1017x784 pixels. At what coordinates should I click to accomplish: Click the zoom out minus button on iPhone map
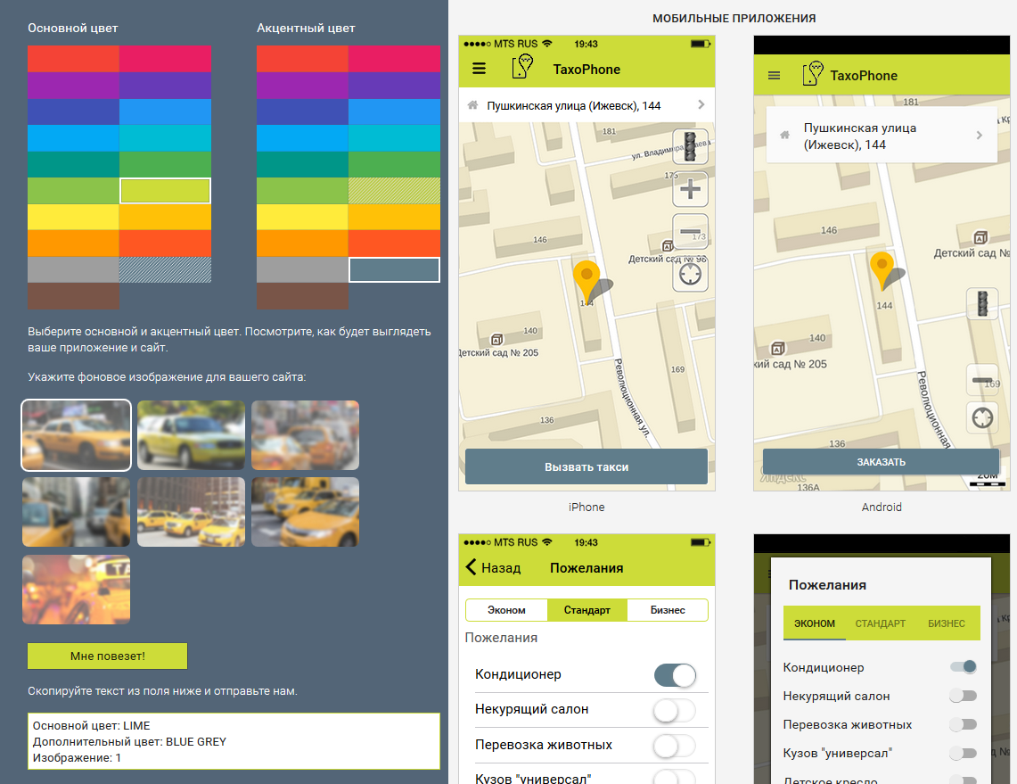pos(690,232)
